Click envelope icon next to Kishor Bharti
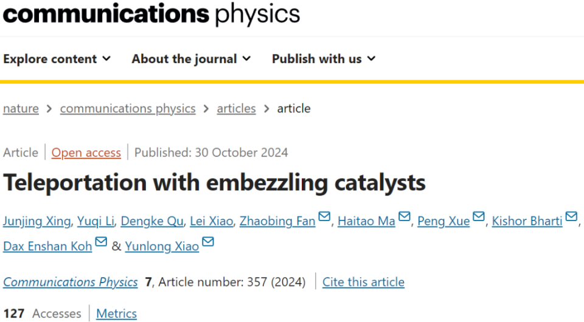584x322 pixels. coord(571,216)
